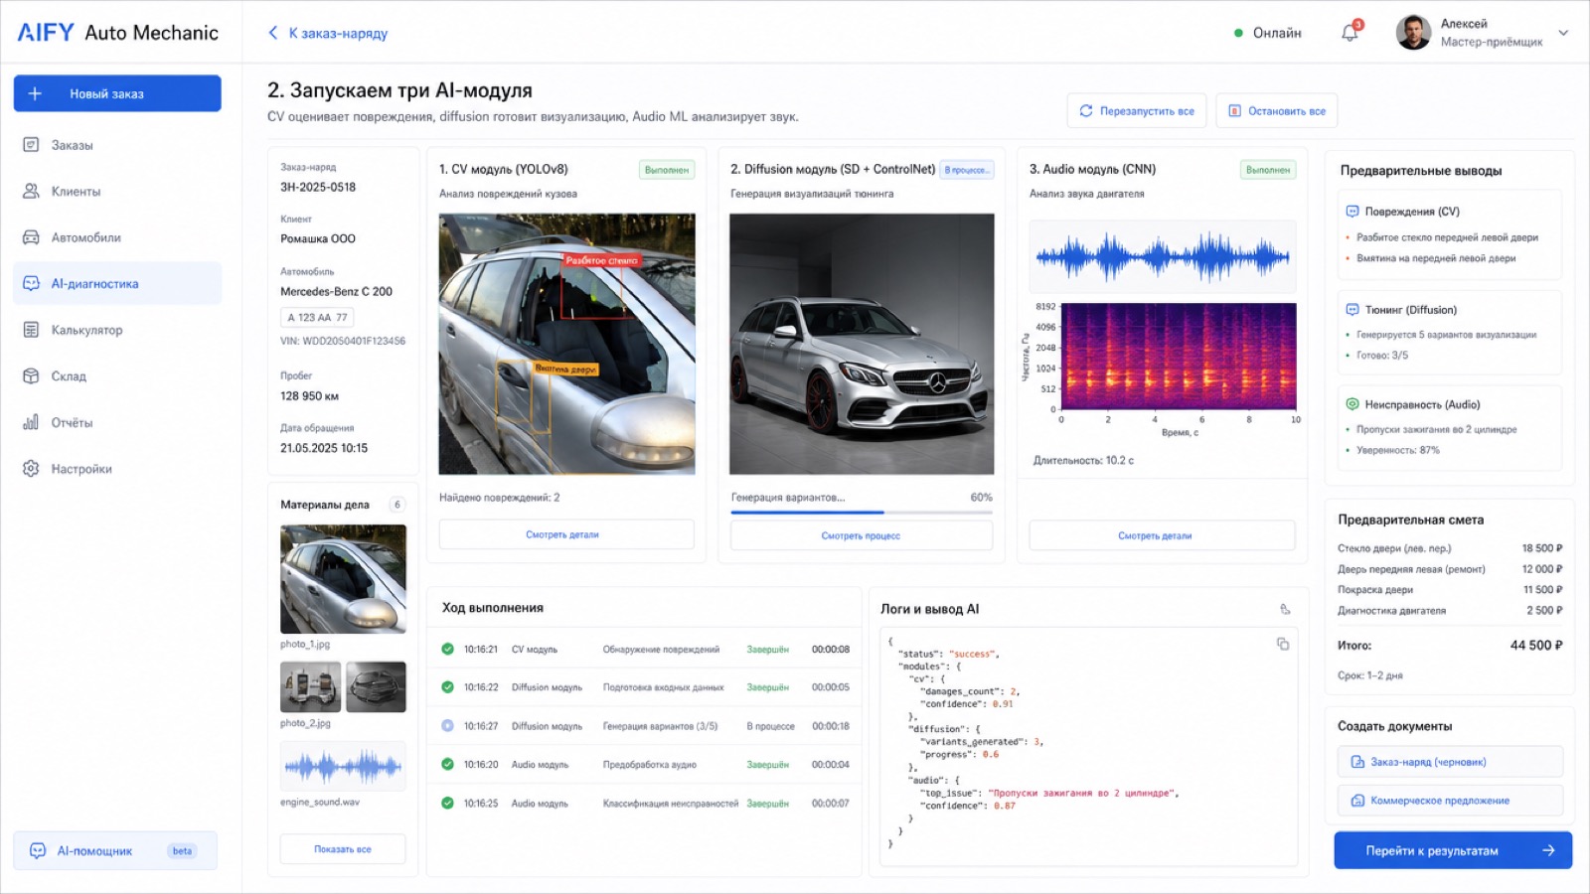Click the expand icon in logs header
This screenshot has width=1590, height=894.
click(1285, 609)
